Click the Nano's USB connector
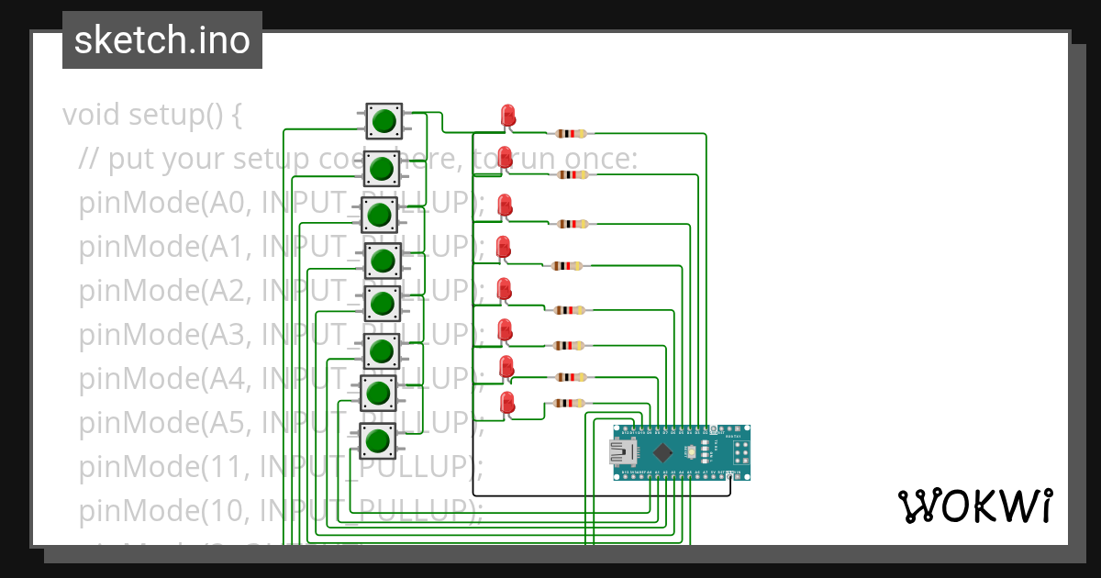 [x=623, y=450]
